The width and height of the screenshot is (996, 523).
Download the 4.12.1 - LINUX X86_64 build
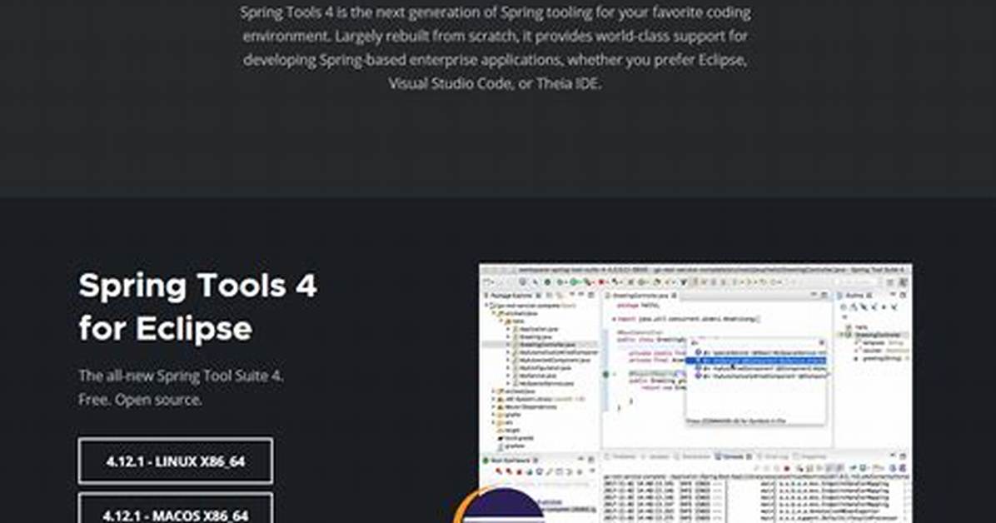[176, 461]
